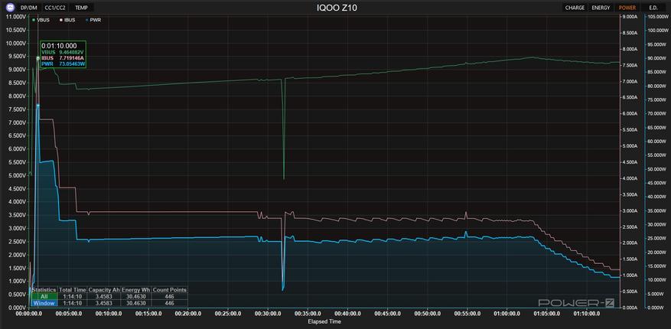The width and height of the screenshot is (671, 329).
Task: Open the E.D. tab
Action: [653, 8]
